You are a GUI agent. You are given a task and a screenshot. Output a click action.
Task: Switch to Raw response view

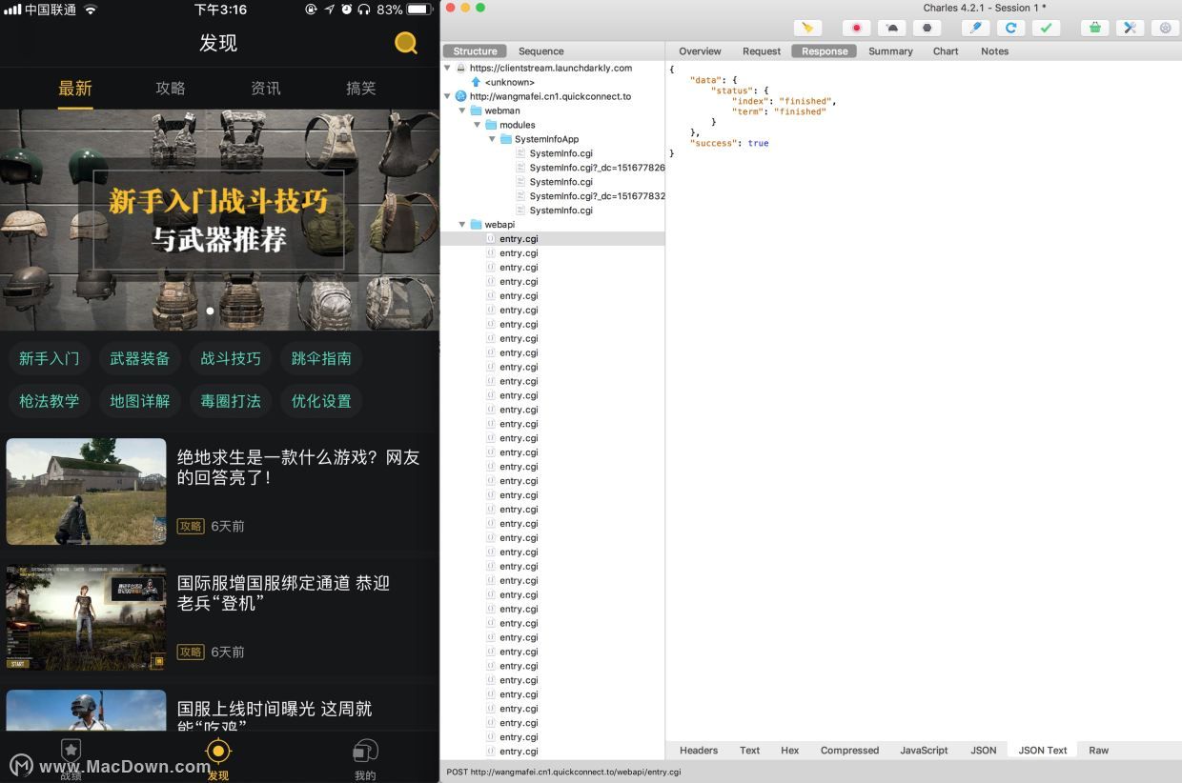click(1099, 751)
